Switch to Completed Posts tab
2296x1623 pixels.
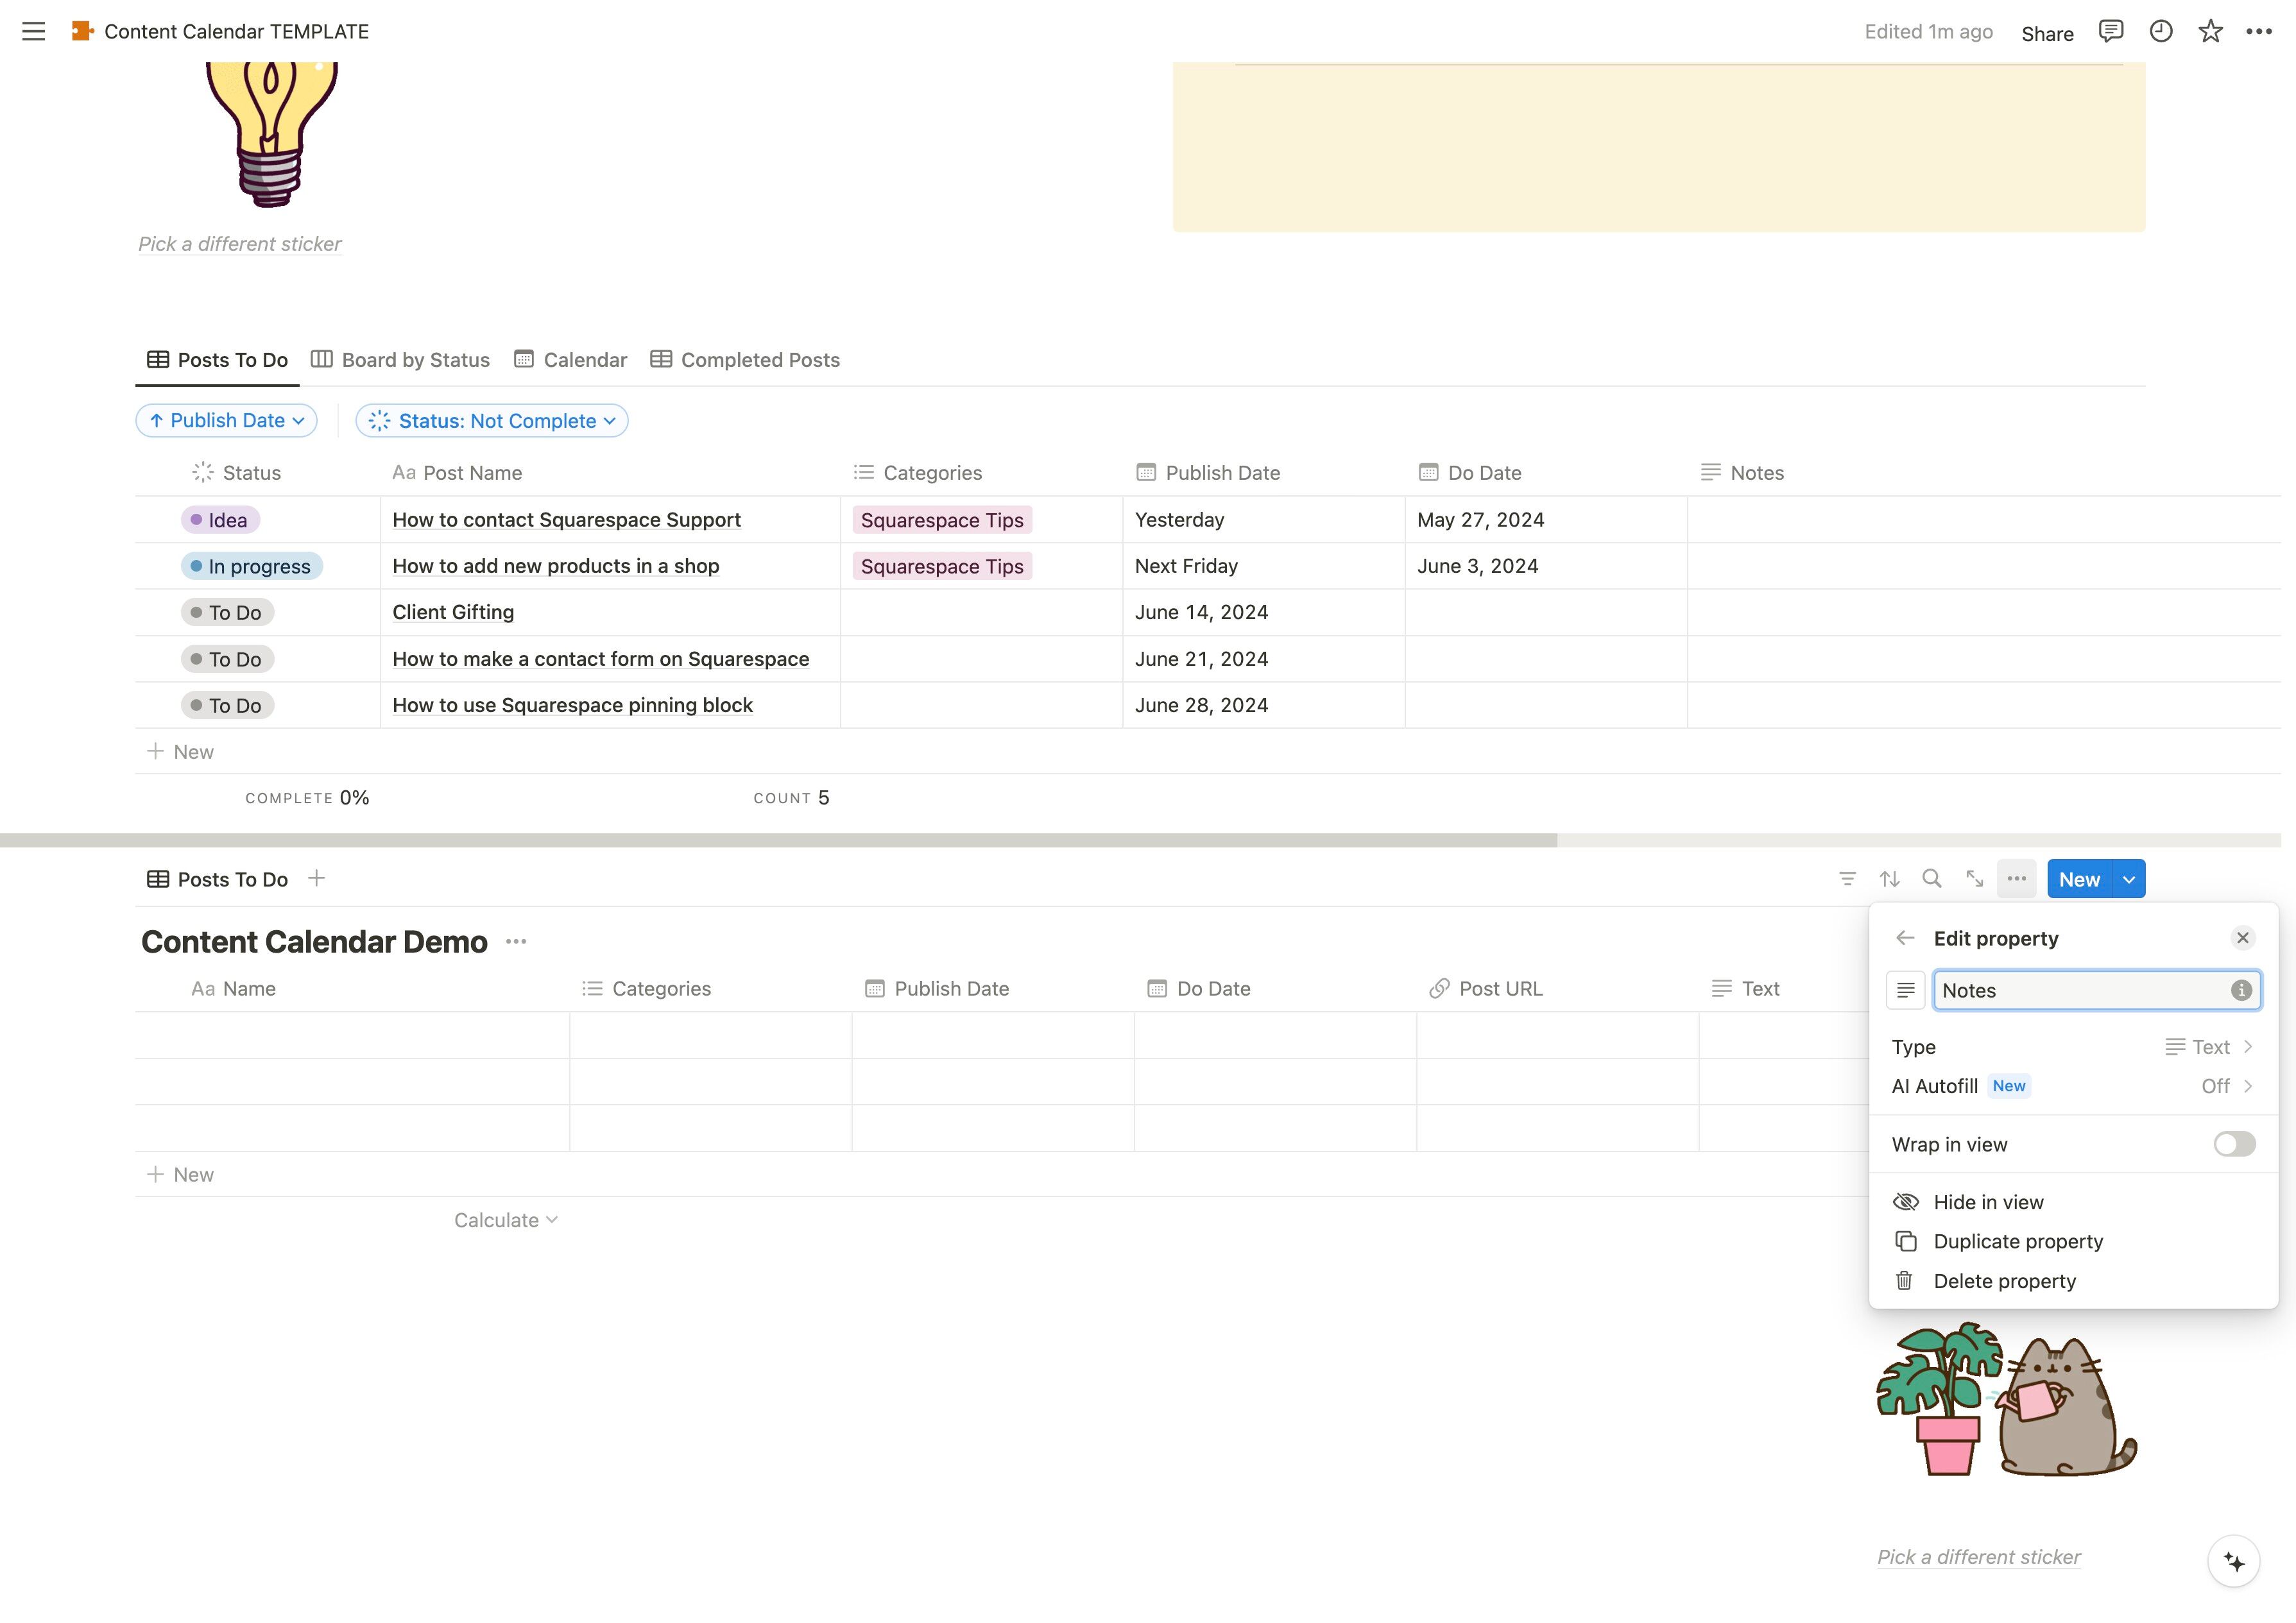(x=745, y=360)
